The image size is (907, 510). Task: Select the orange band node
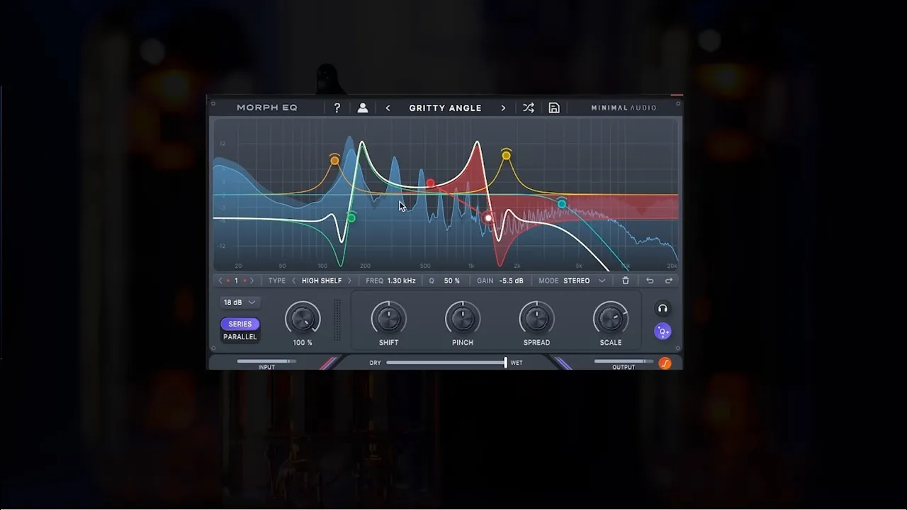[x=334, y=161]
